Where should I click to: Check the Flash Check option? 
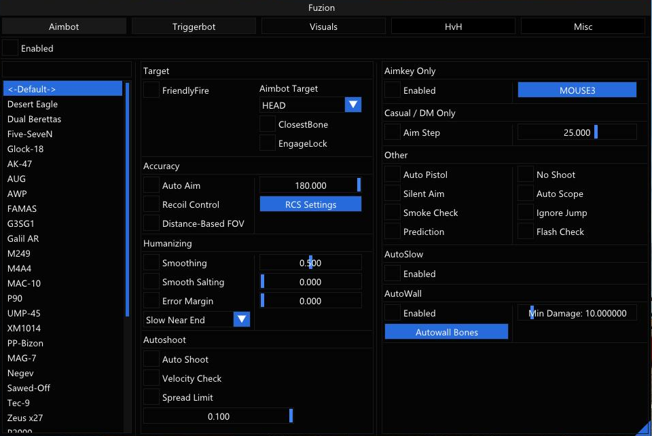(526, 232)
